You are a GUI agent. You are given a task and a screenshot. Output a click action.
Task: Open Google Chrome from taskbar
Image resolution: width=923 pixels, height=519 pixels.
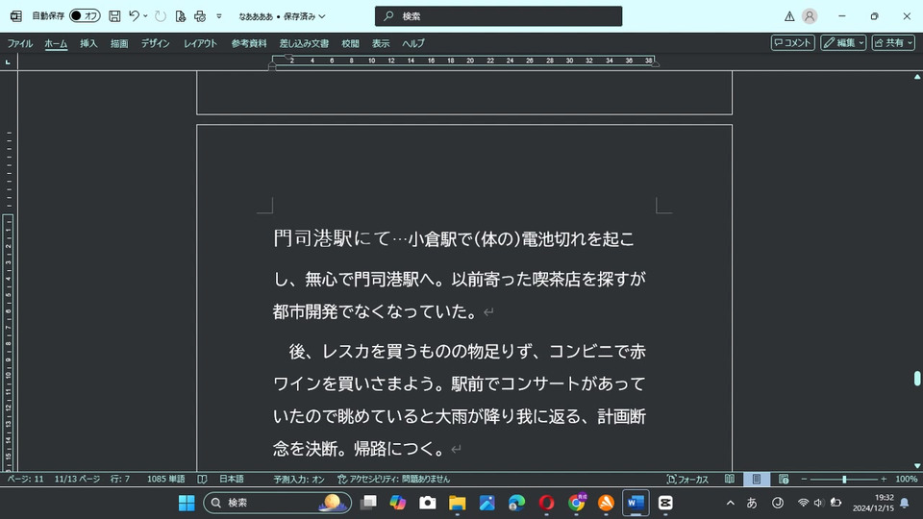tap(576, 503)
